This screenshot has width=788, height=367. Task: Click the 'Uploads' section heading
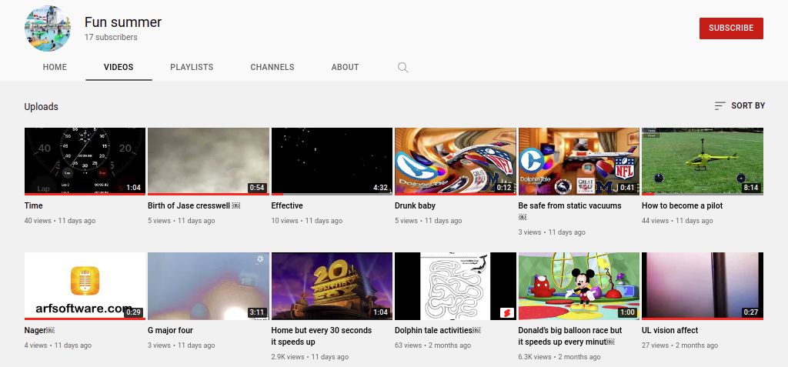pyautogui.click(x=42, y=107)
